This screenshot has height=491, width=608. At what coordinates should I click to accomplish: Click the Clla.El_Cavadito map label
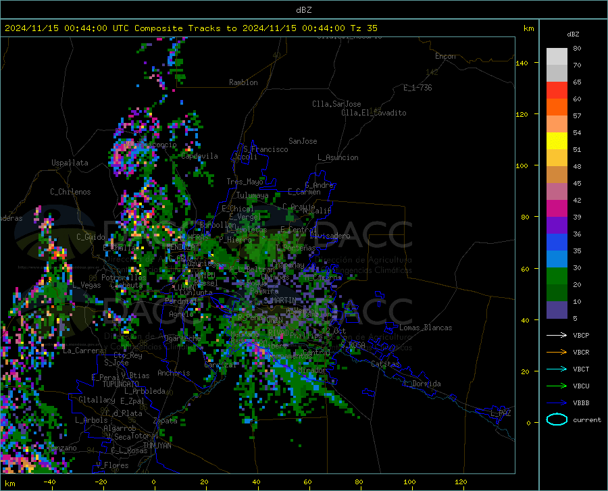(374, 113)
